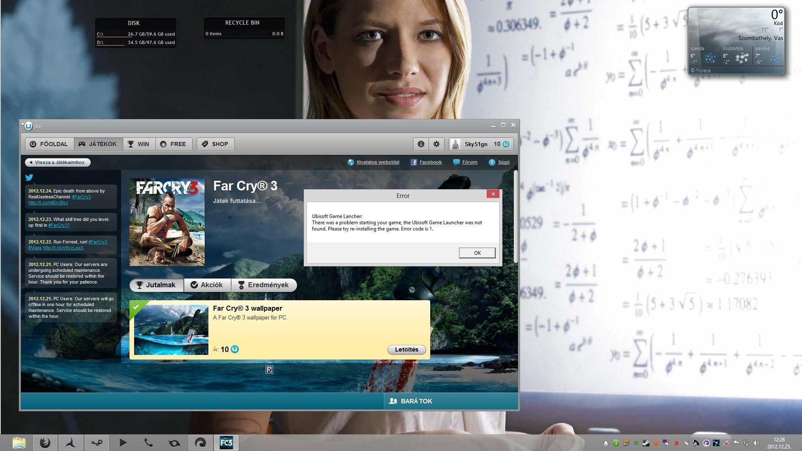Click the volume speaker tray icon
Image resolution: width=802 pixels, height=451 pixels.
[756, 443]
